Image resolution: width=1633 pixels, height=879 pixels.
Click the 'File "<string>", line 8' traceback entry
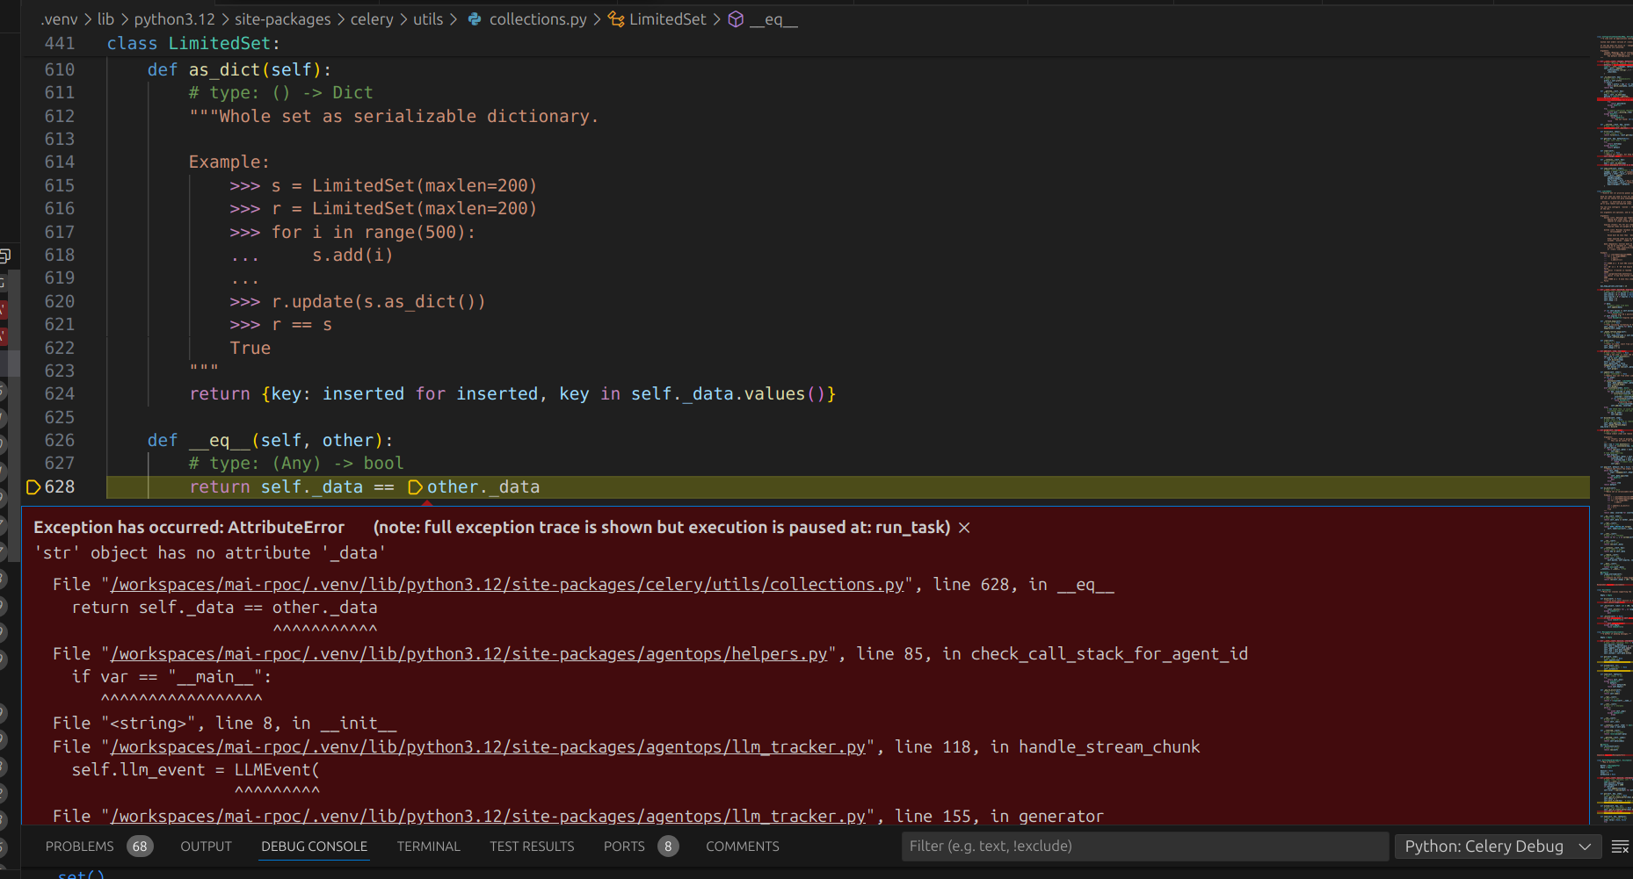click(x=224, y=724)
